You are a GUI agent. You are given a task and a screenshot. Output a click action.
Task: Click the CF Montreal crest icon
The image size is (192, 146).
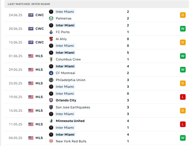pos(51,73)
